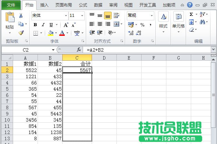
Task: Switch to the 页面布局 tab
Action: [x=63, y=5]
